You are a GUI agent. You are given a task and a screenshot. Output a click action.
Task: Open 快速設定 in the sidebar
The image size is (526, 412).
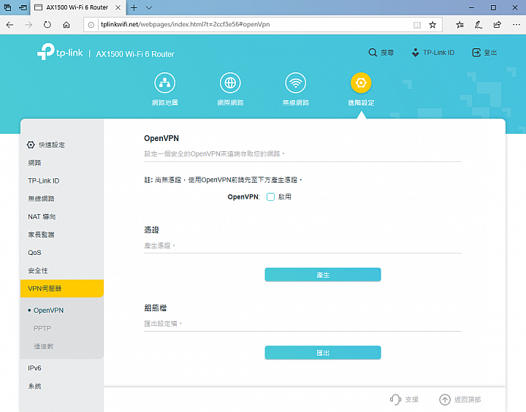coord(46,145)
